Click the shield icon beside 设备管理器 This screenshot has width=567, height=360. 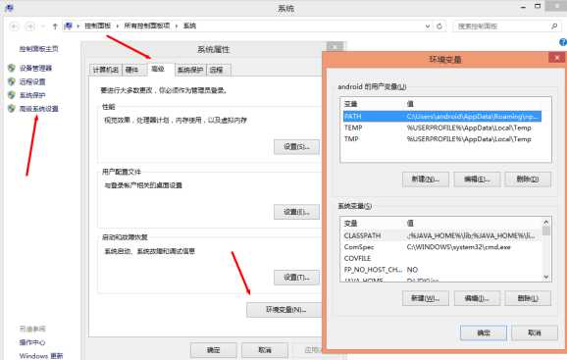point(12,68)
